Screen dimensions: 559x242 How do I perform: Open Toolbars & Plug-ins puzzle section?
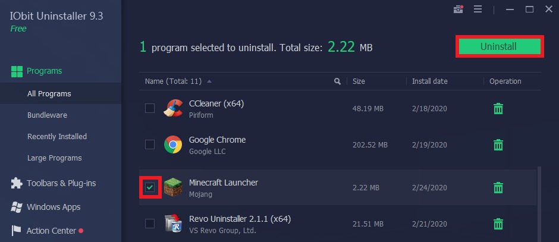[x=54, y=183]
